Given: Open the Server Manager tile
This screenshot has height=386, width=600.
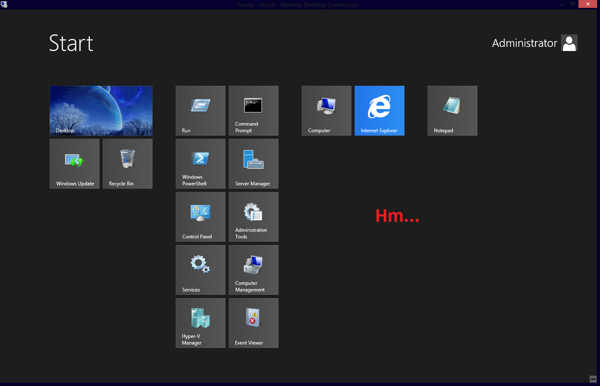Looking at the screenshot, I should pyautogui.click(x=254, y=164).
